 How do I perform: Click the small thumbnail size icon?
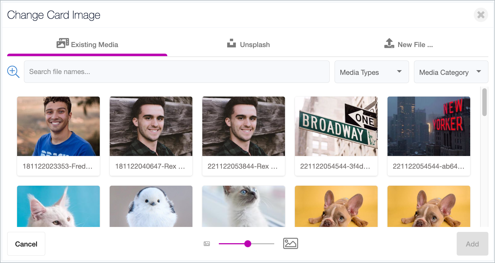click(x=207, y=244)
